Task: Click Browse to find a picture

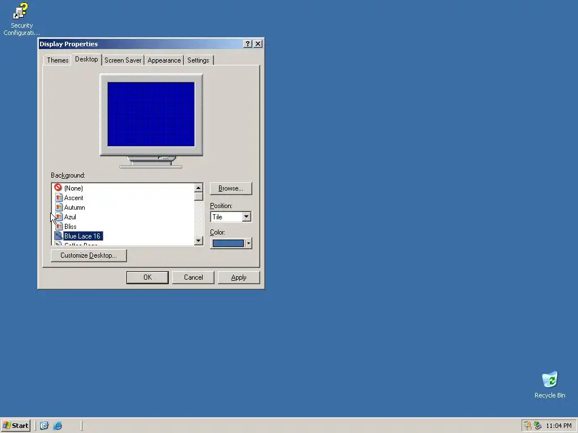Action: 231,188
